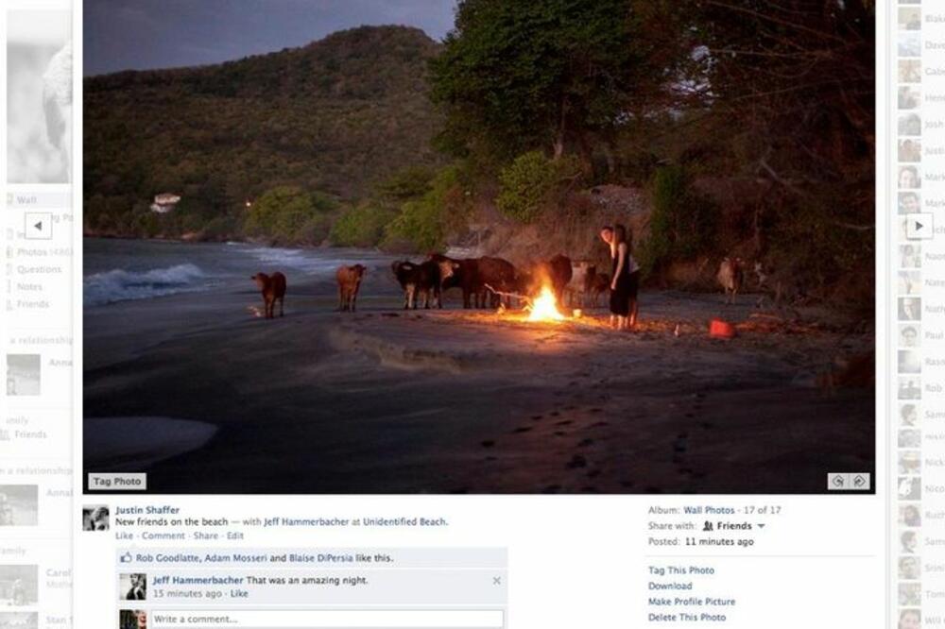Click the left arrow overlay to go back
Viewport: 945px width, 629px height.
[37, 227]
